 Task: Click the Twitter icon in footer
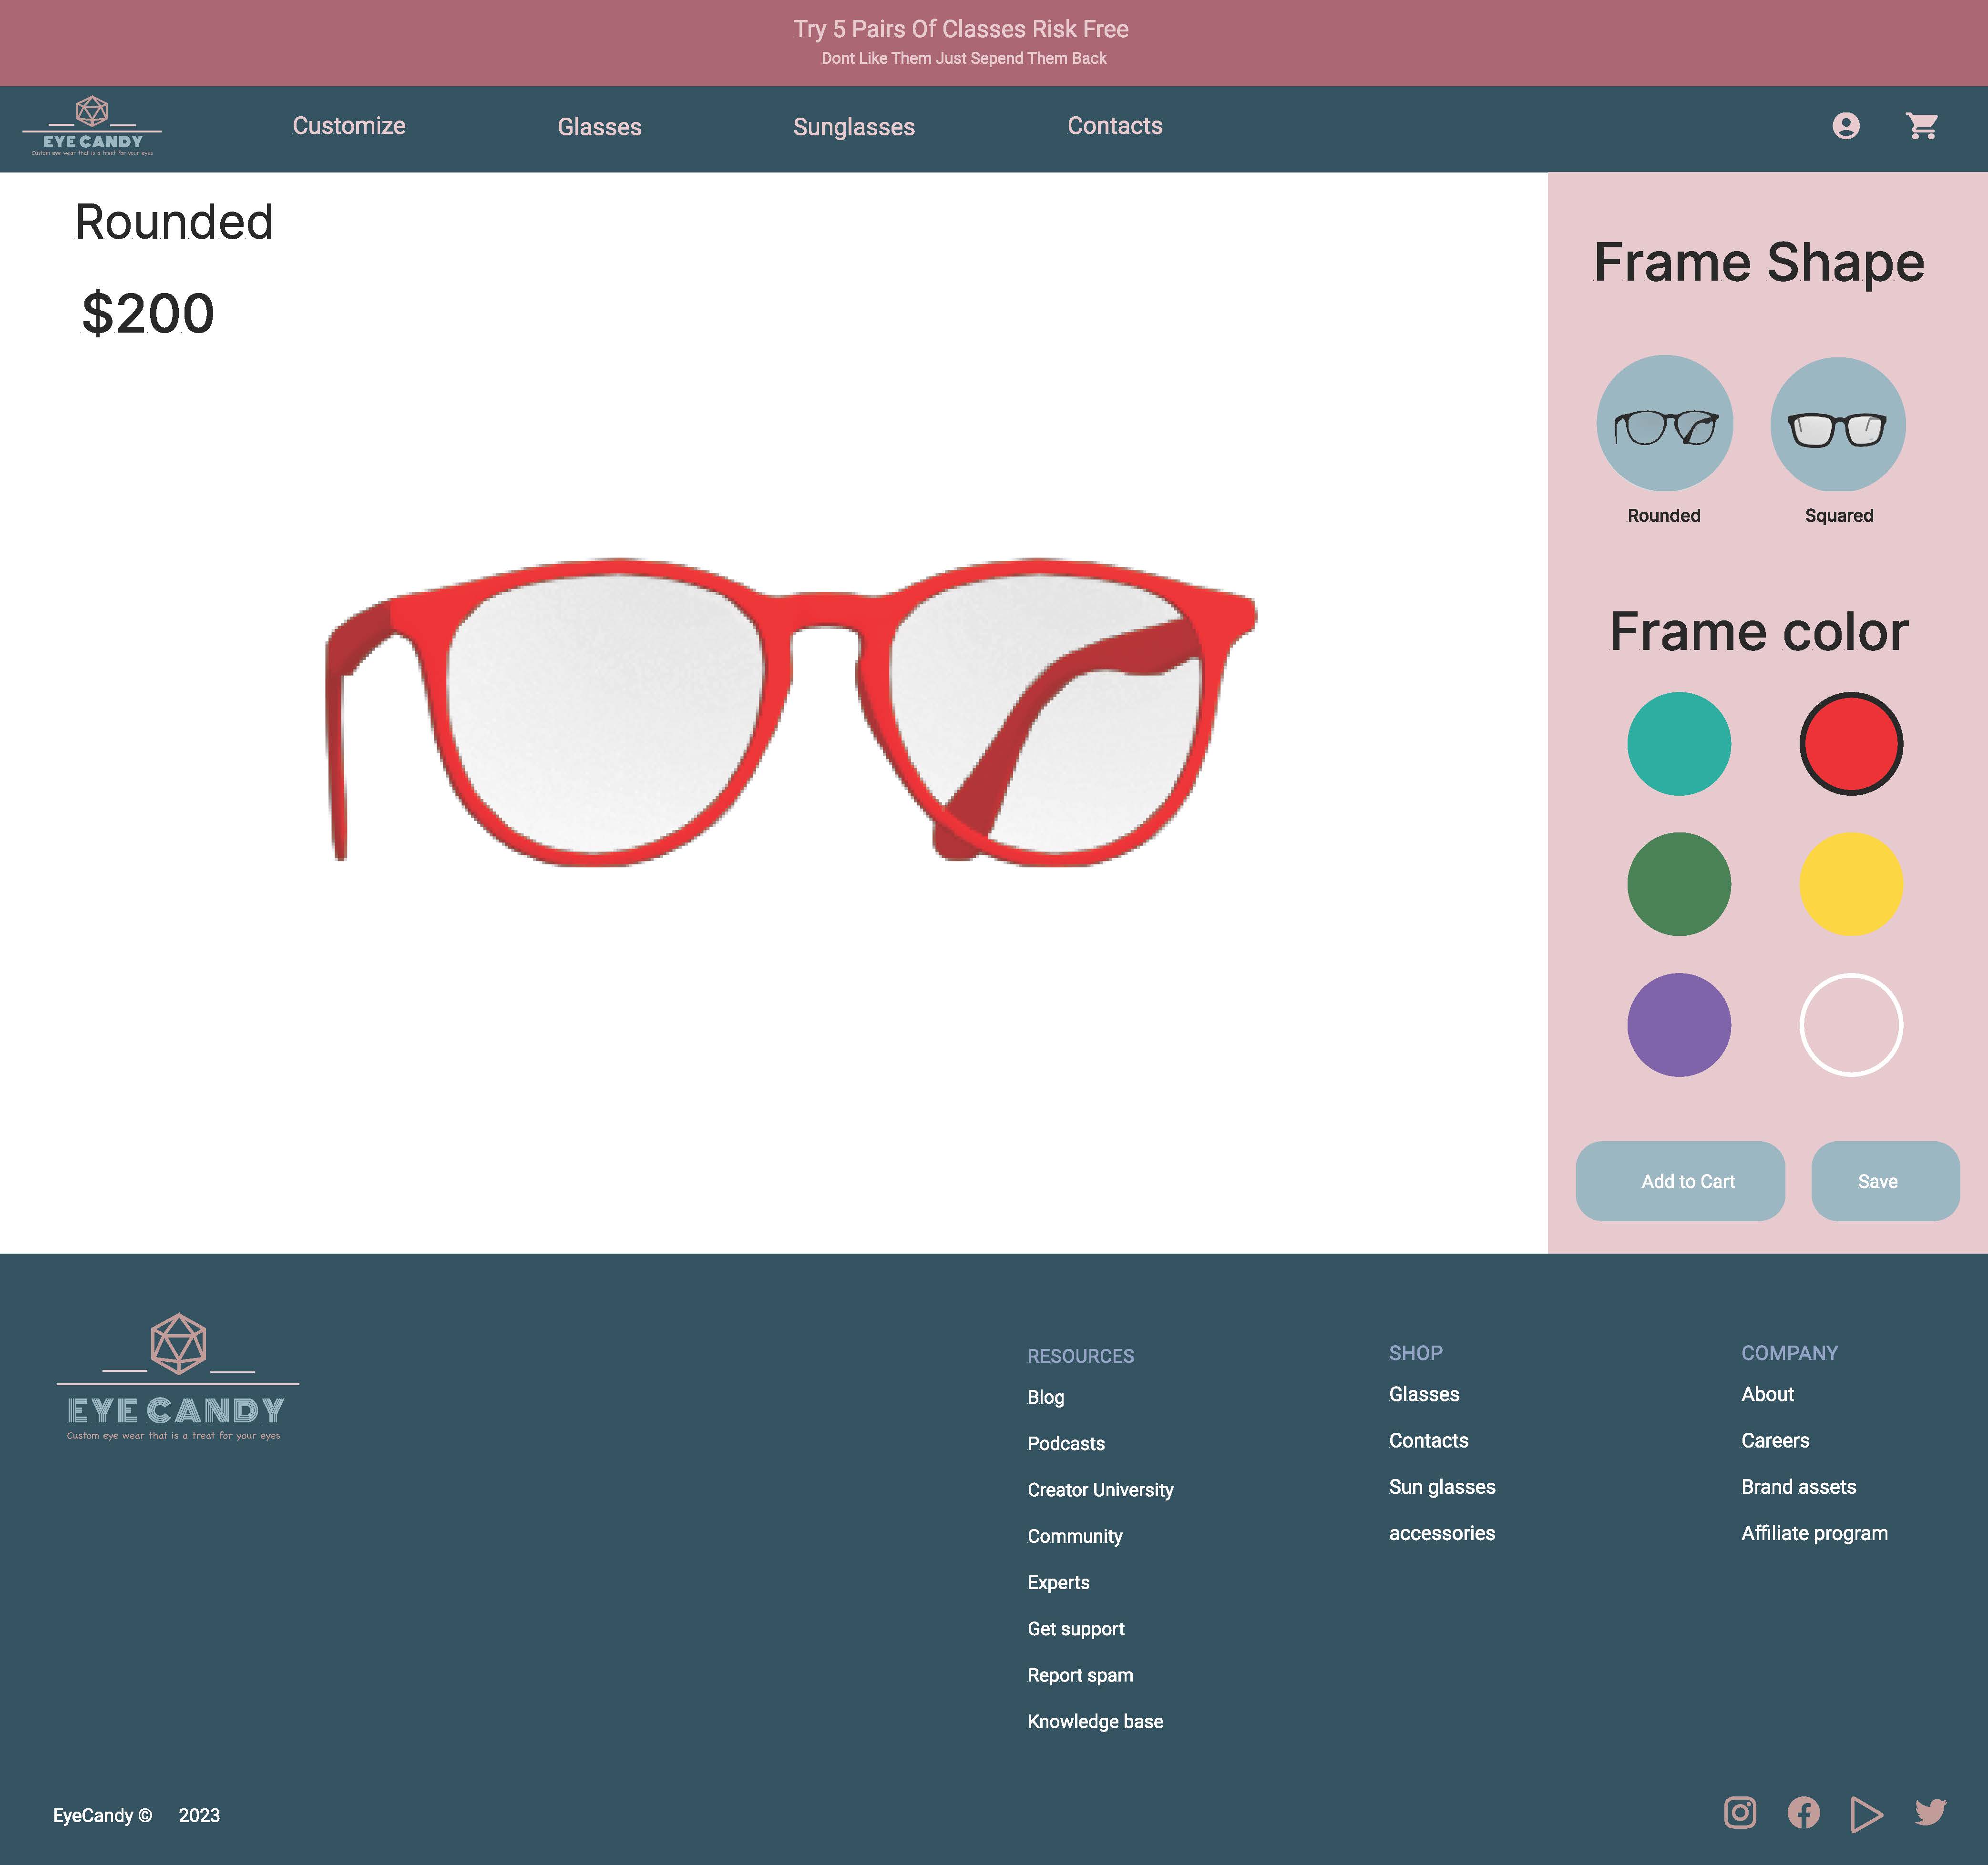(x=1931, y=1813)
